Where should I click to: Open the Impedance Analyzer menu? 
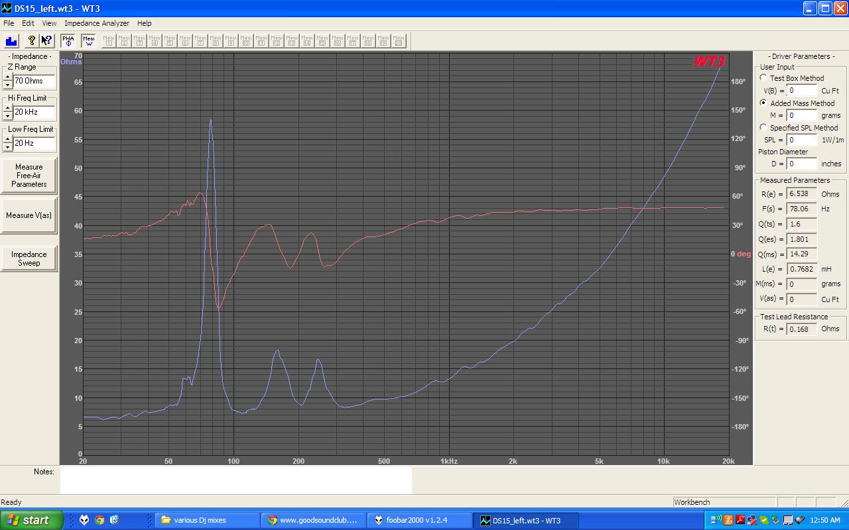97,23
